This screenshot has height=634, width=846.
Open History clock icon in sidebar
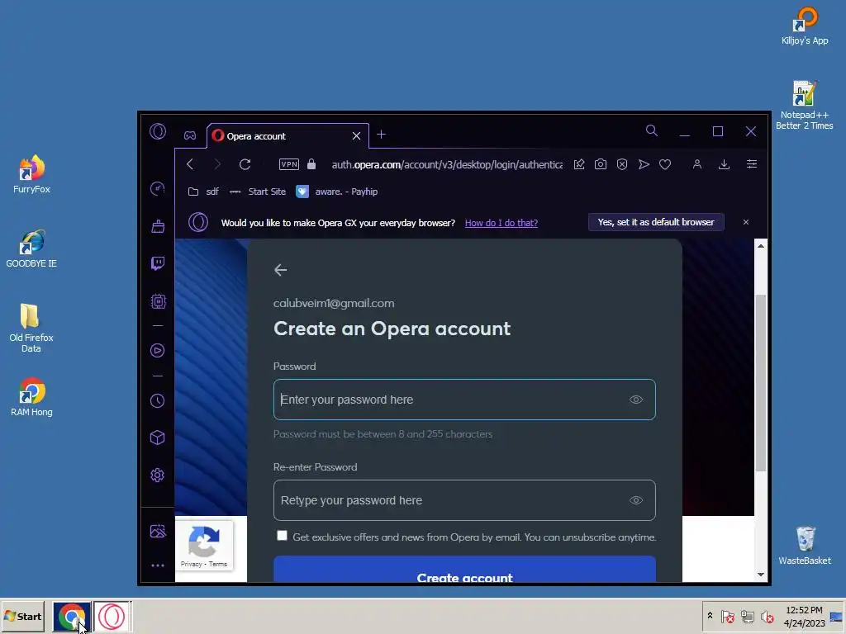158,400
